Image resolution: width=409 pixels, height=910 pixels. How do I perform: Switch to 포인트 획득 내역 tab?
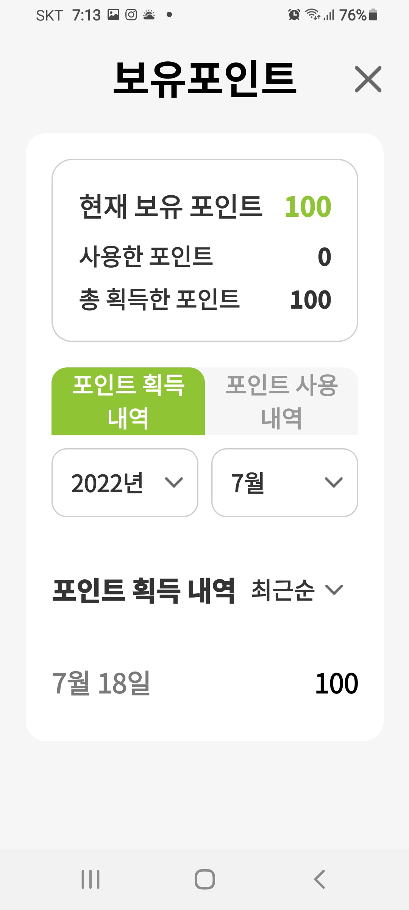(128, 401)
